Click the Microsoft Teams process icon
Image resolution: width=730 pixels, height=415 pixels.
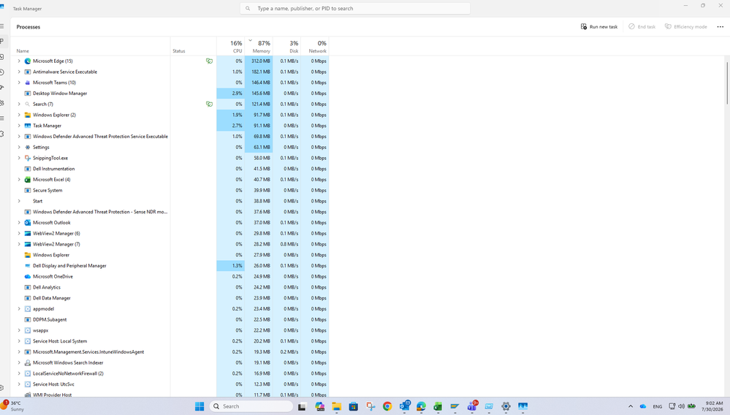pyautogui.click(x=28, y=83)
